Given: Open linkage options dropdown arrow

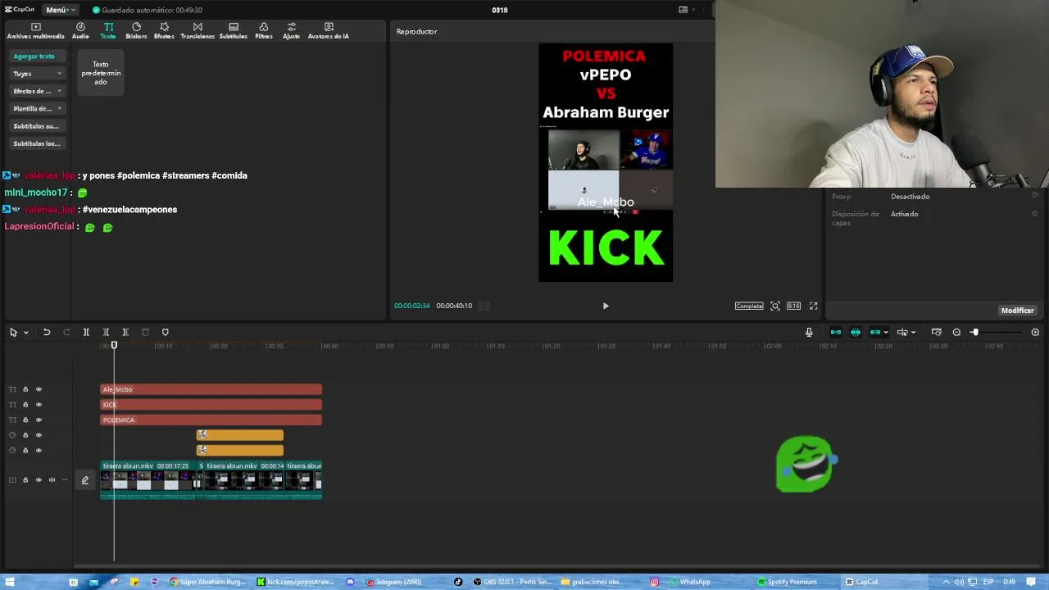Looking at the screenshot, I should (x=886, y=332).
